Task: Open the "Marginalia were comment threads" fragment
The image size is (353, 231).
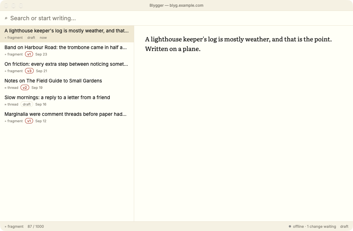Action: 67,117
